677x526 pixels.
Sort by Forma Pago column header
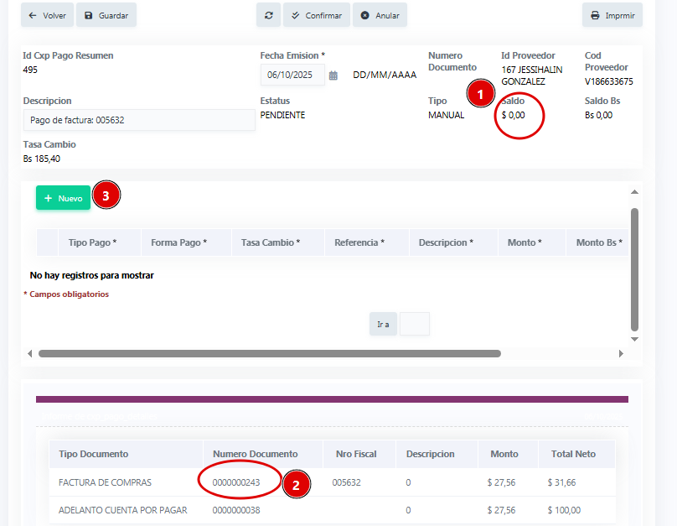click(178, 242)
